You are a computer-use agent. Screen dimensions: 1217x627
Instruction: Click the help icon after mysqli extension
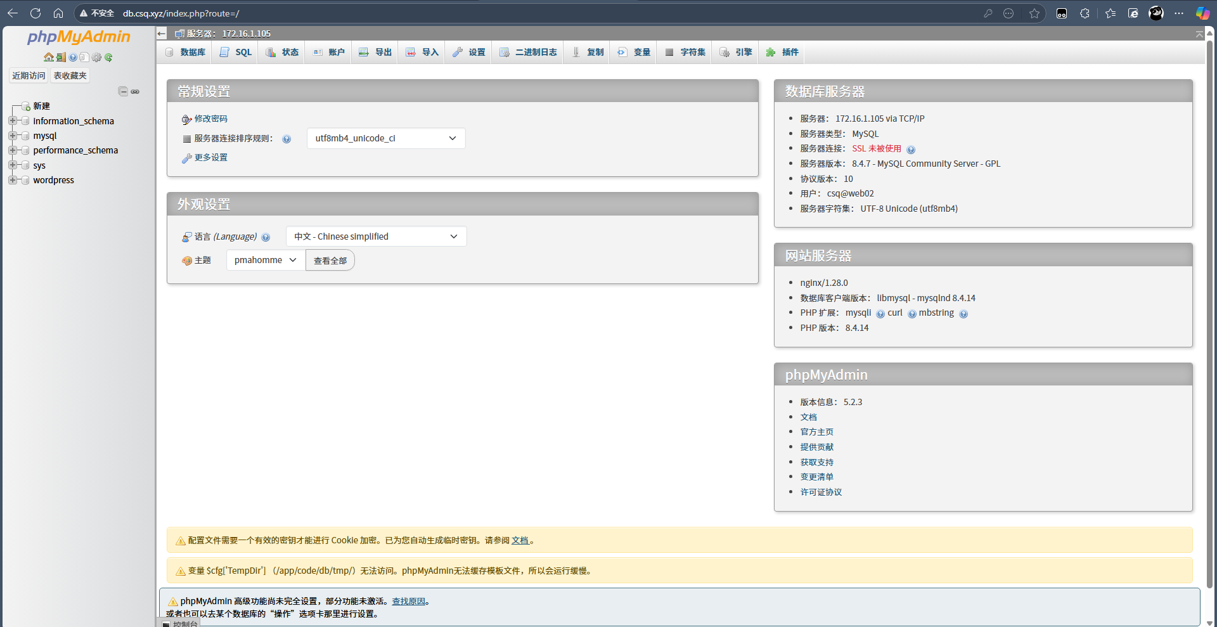pos(880,314)
